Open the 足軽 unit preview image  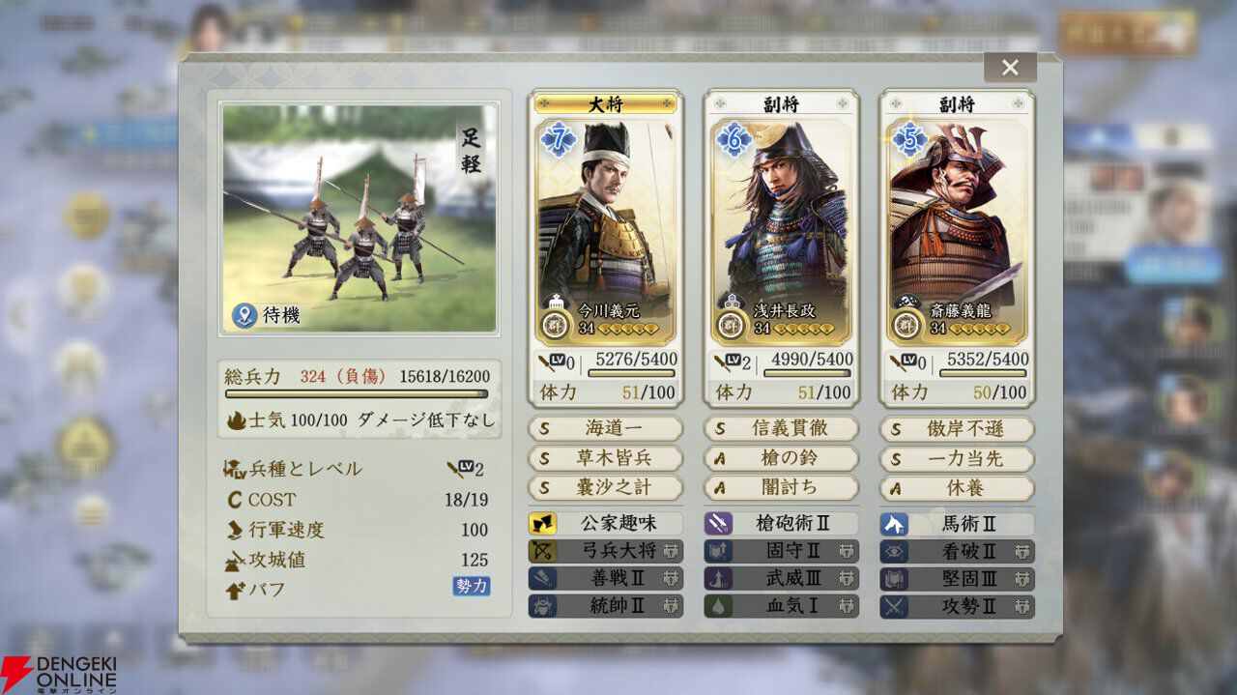[360, 219]
